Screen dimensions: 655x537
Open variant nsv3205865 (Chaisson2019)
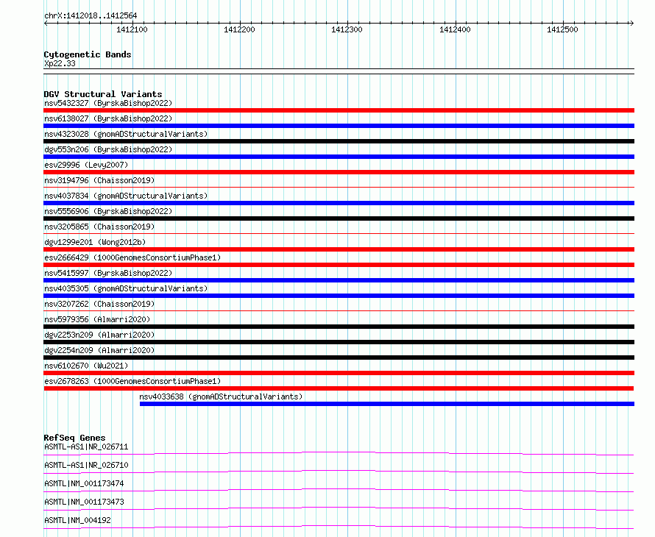[99, 227]
